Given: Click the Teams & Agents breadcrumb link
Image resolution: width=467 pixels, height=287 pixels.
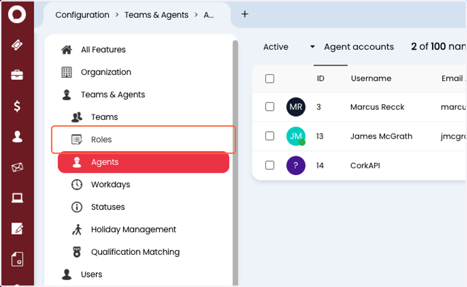Looking at the screenshot, I should 156,15.
